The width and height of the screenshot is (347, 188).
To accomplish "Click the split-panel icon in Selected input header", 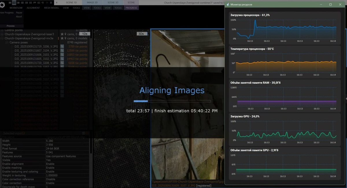I will pos(84,133).
